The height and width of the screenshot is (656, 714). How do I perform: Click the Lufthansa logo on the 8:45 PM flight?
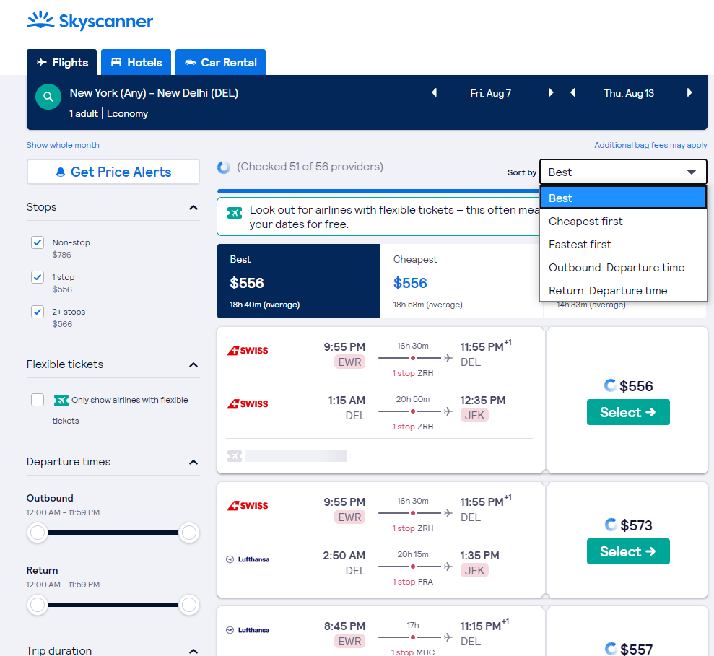[x=248, y=630]
